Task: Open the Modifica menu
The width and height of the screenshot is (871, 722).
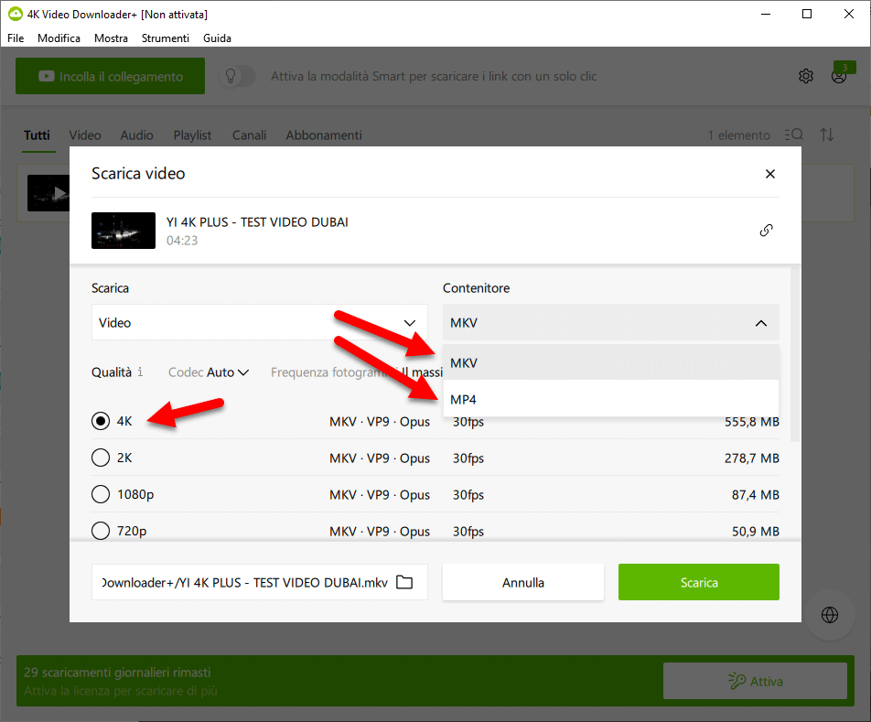Action: (x=59, y=38)
